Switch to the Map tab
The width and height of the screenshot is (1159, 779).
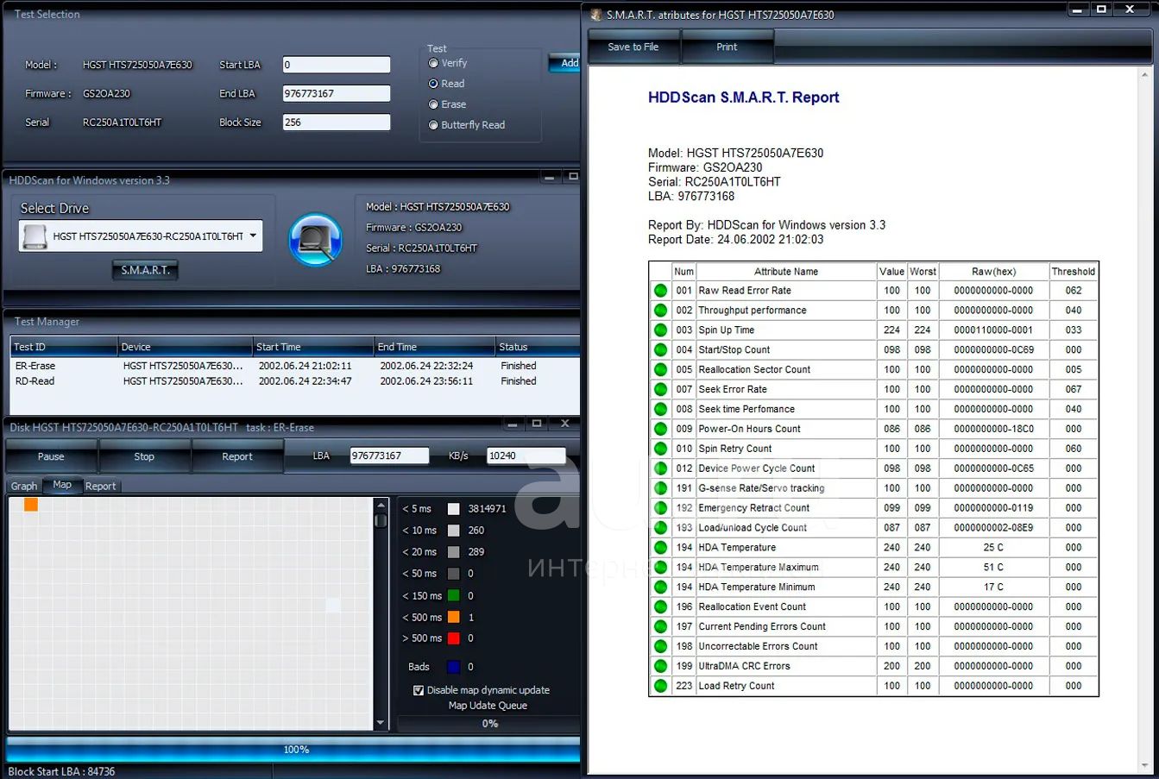[x=62, y=485]
